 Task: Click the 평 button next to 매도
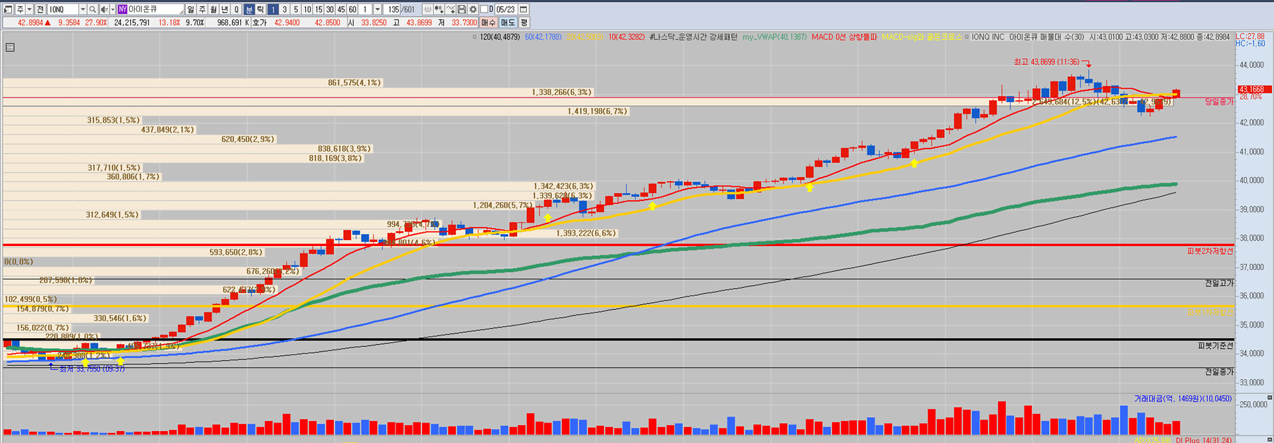point(524,23)
